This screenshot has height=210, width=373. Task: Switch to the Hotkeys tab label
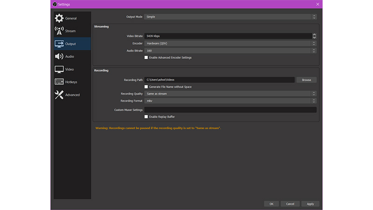71,82
